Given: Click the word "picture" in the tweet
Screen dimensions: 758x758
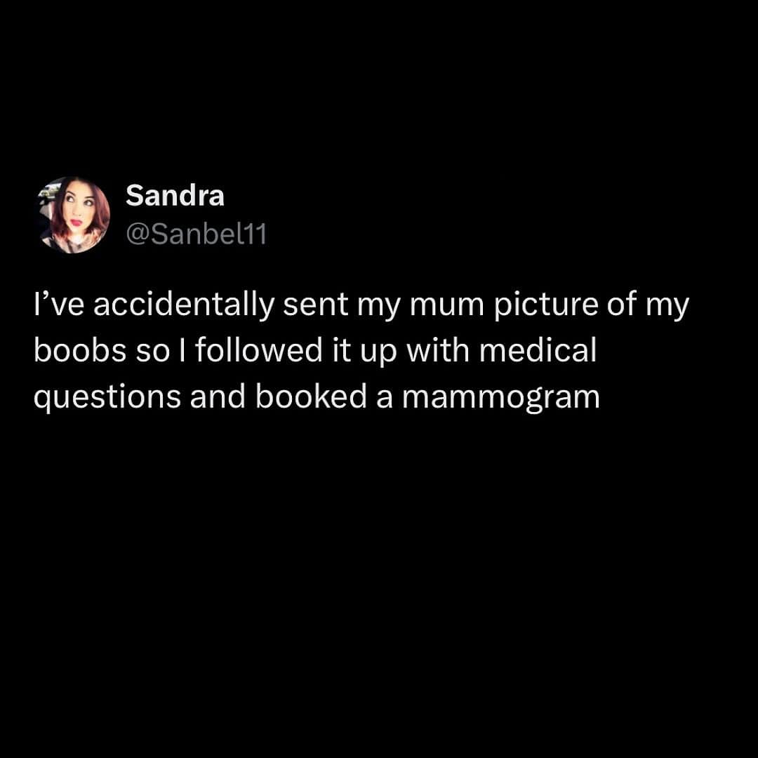Looking at the screenshot, I should [546, 305].
